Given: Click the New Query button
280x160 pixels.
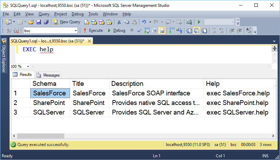Looking at the screenshot, I should click(67, 22).
